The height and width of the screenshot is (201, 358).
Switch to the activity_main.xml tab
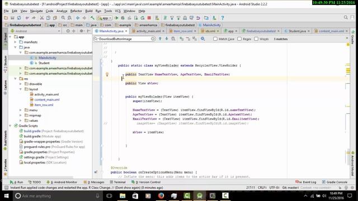point(148,31)
